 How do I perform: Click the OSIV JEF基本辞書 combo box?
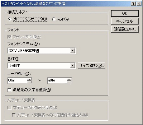tap(41, 51)
